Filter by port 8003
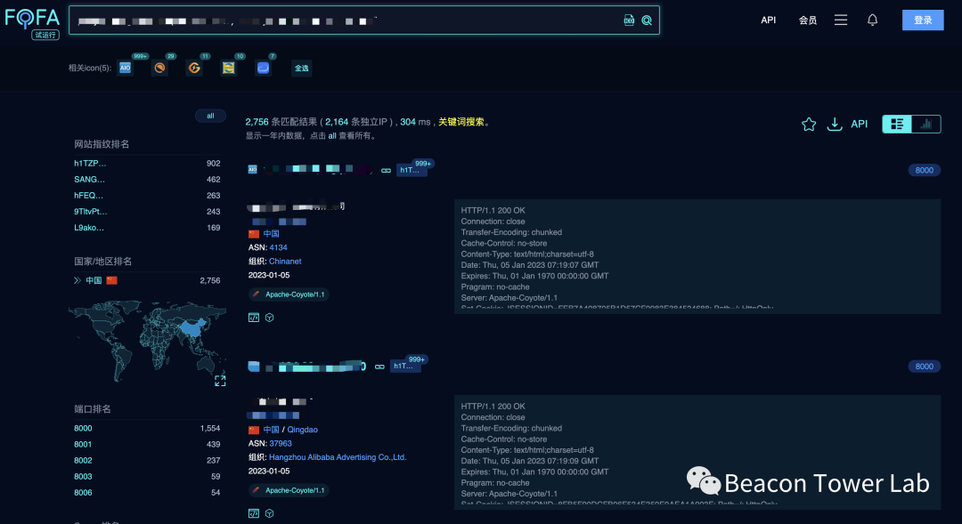The image size is (962, 524). 83,476
